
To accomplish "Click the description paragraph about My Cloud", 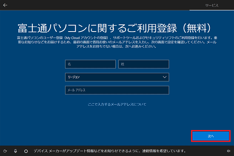I will [117, 42].
